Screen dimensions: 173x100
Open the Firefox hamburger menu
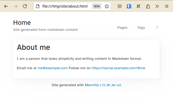[x=167, y=6]
